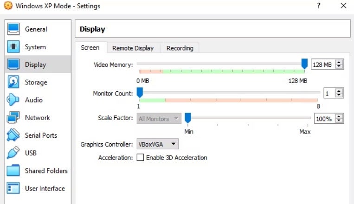The width and height of the screenshot is (354, 204).
Task: Open the System settings category
Action: click(38, 47)
